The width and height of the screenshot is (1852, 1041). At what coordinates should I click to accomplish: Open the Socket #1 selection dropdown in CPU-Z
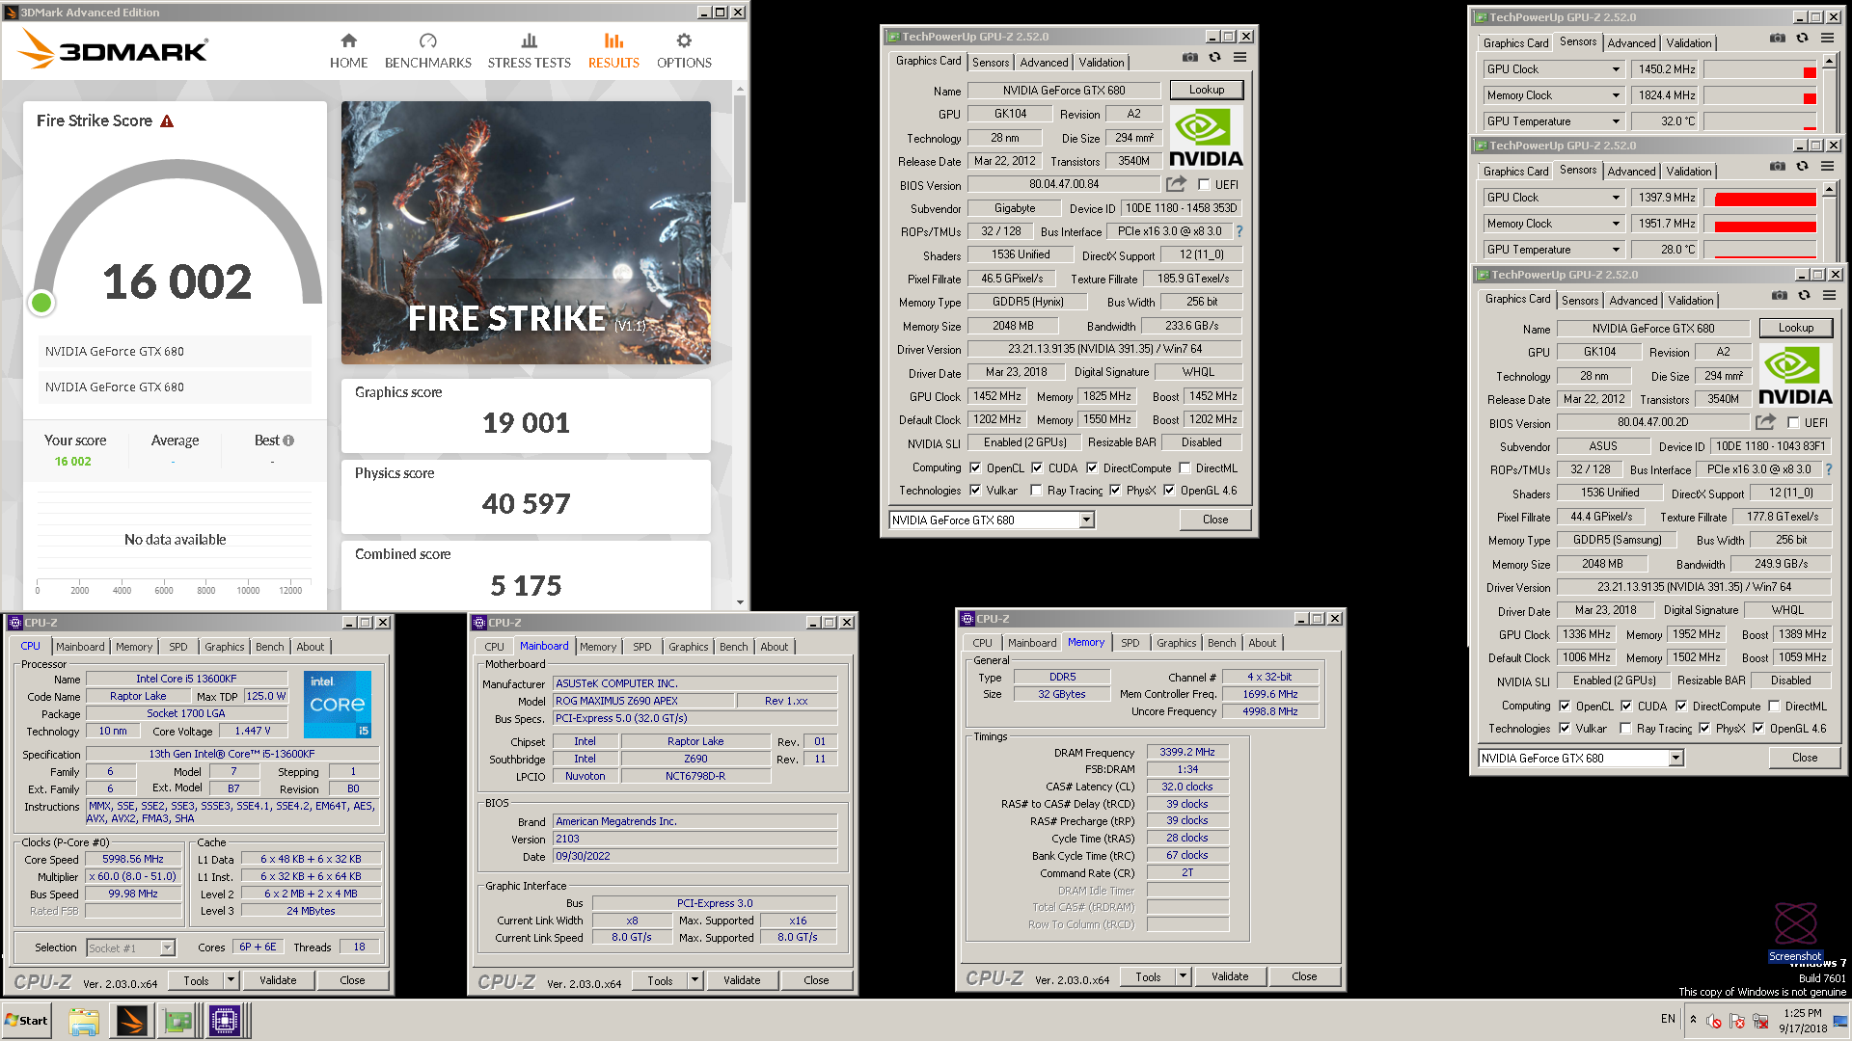point(167,948)
